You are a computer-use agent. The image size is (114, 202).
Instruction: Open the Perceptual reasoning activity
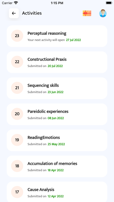click(x=57, y=36)
